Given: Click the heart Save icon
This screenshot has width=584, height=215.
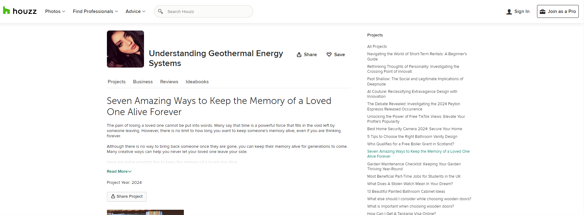Looking at the screenshot, I should coord(329,55).
